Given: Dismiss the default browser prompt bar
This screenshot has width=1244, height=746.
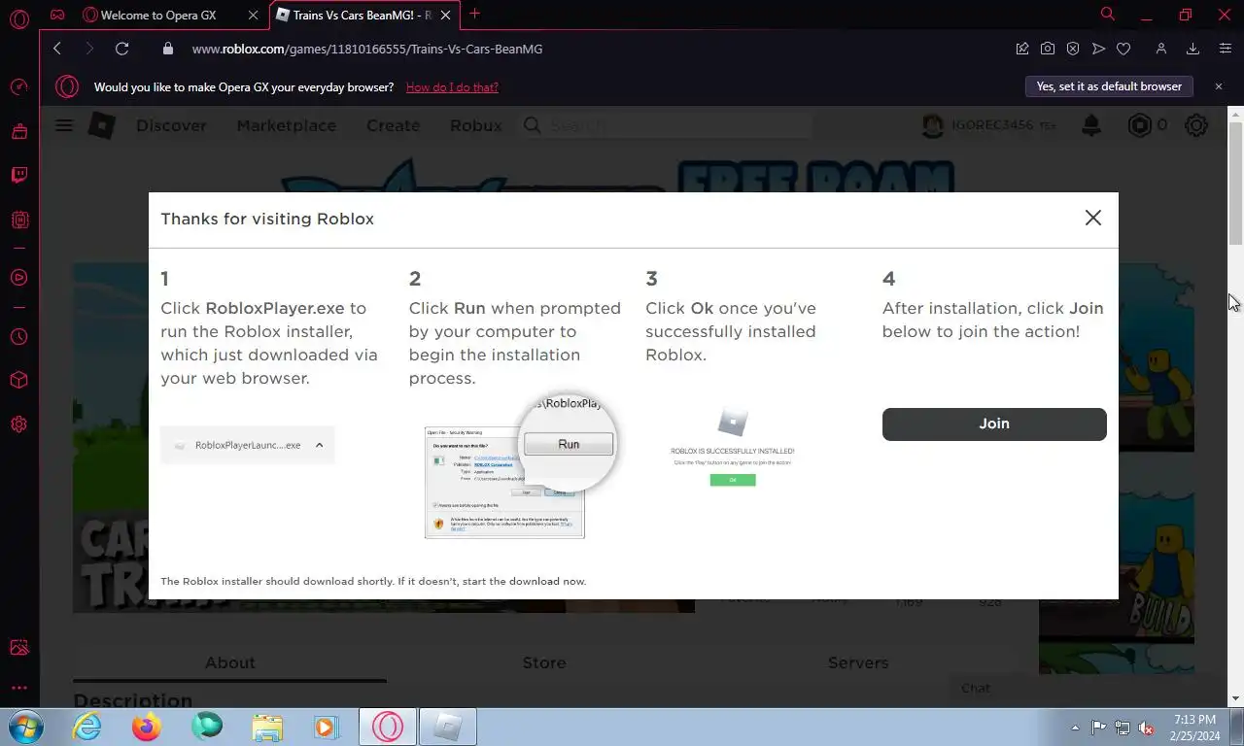Looking at the screenshot, I should coord(1219,86).
